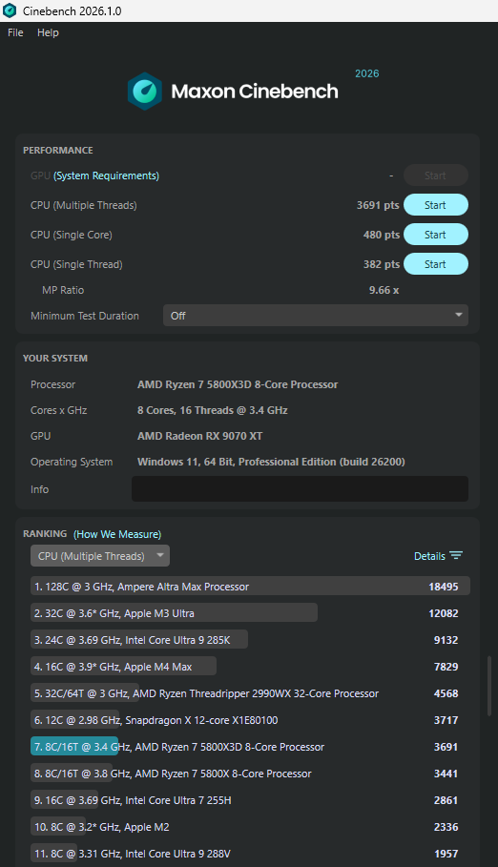Viewport: 498px width, 867px height.
Task: Click the dropdown arrow beside Off
Action: click(458, 315)
